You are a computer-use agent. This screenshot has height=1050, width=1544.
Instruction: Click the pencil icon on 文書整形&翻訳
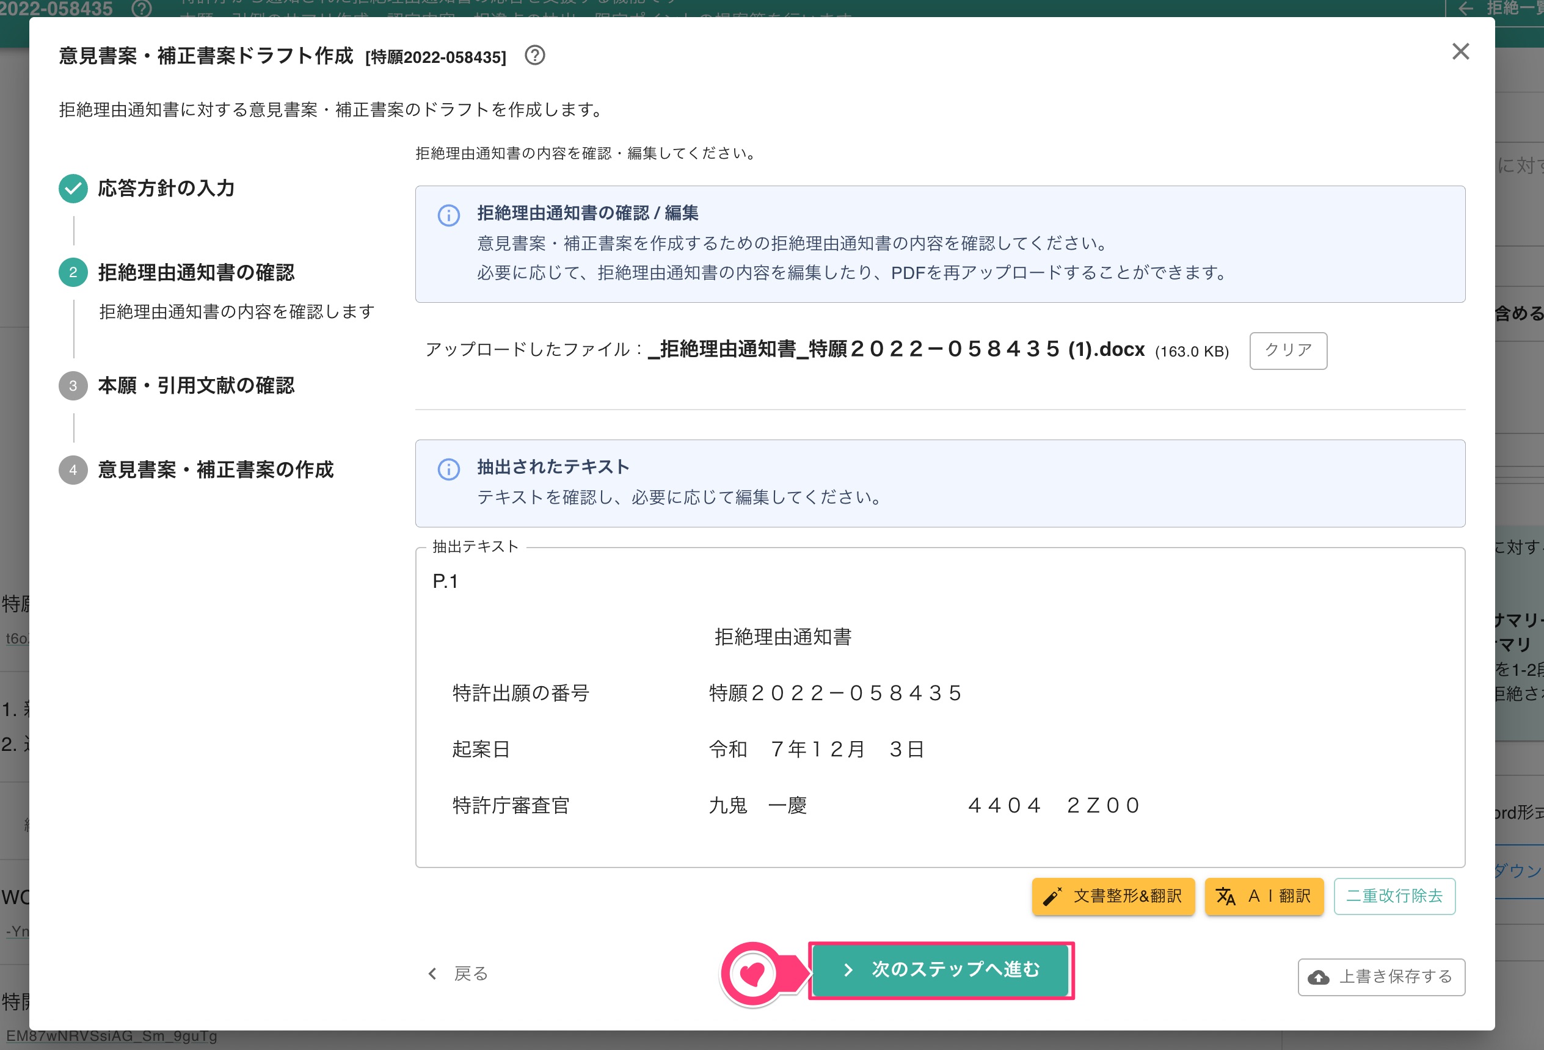1052,897
